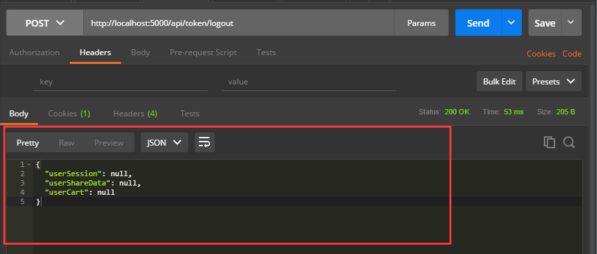The width and height of the screenshot is (597, 254).
Task: Expand the Send button arrow options
Action: click(x=511, y=23)
